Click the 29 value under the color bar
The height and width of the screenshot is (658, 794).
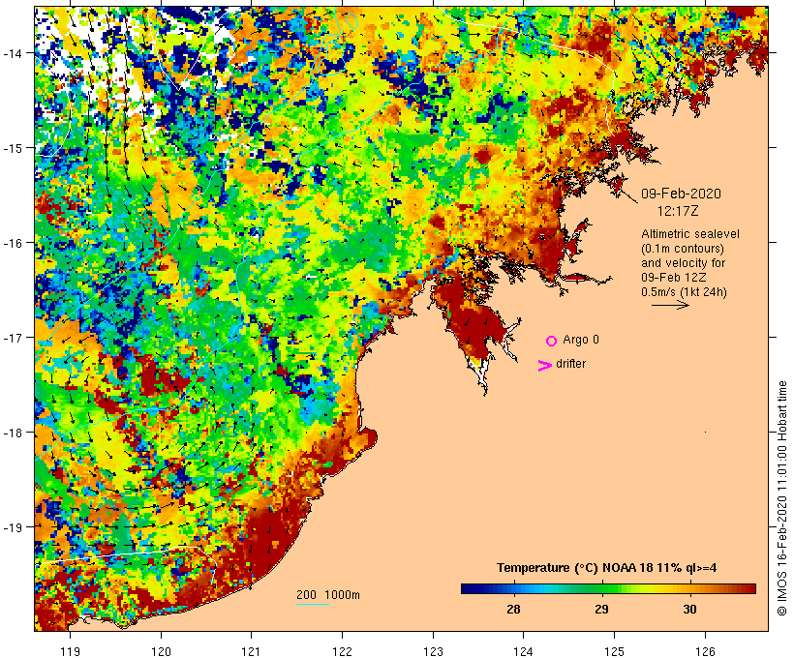point(601,609)
